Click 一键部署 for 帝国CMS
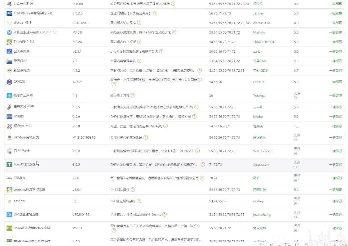 click(x=335, y=61)
